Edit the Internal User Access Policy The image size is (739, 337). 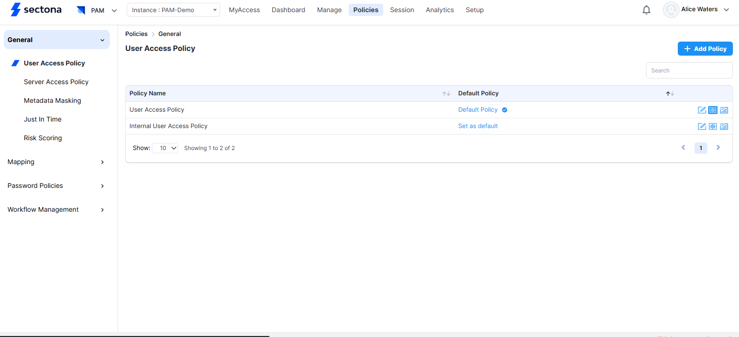coord(702,127)
